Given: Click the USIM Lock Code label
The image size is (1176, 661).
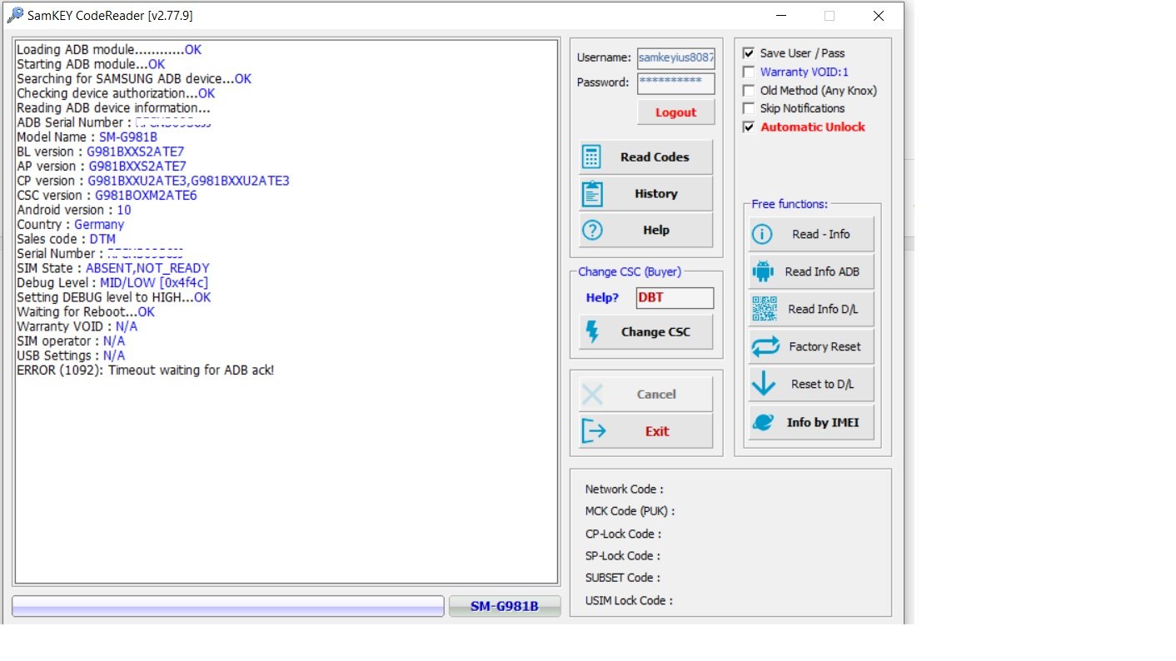Looking at the screenshot, I should [629, 600].
